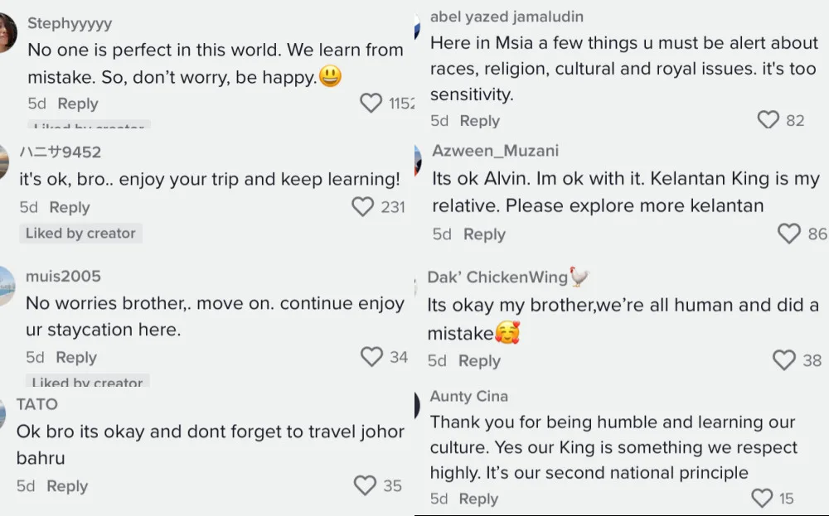This screenshot has width=829, height=516.
Task: Like Stephyyyyy's comment with the heart icon
Action: [x=371, y=104]
